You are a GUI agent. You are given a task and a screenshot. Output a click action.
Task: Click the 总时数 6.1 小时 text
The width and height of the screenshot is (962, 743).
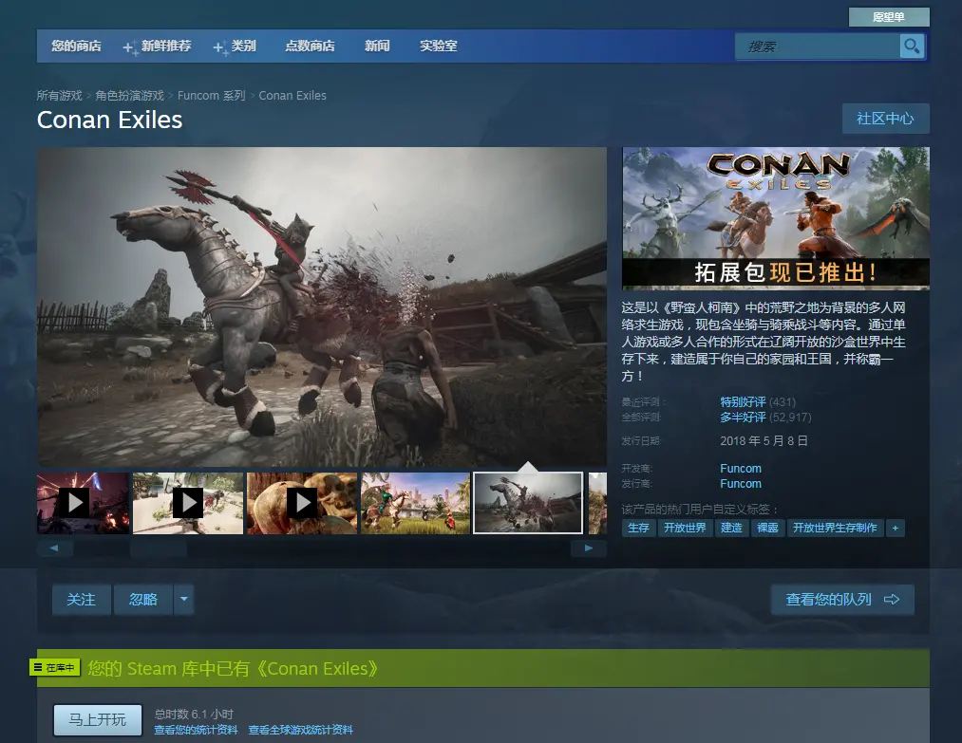(x=194, y=715)
